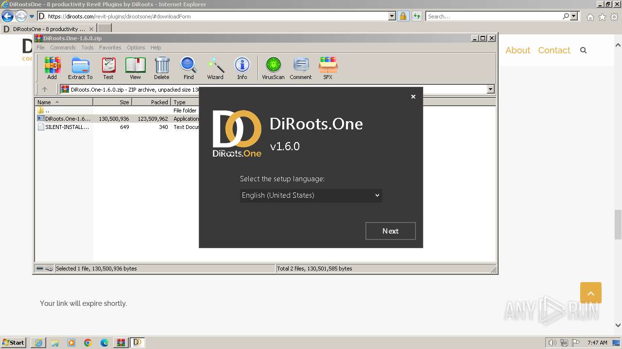Click the Windows Start button
Viewport: 622px width, 349px height.
pos(14,343)
